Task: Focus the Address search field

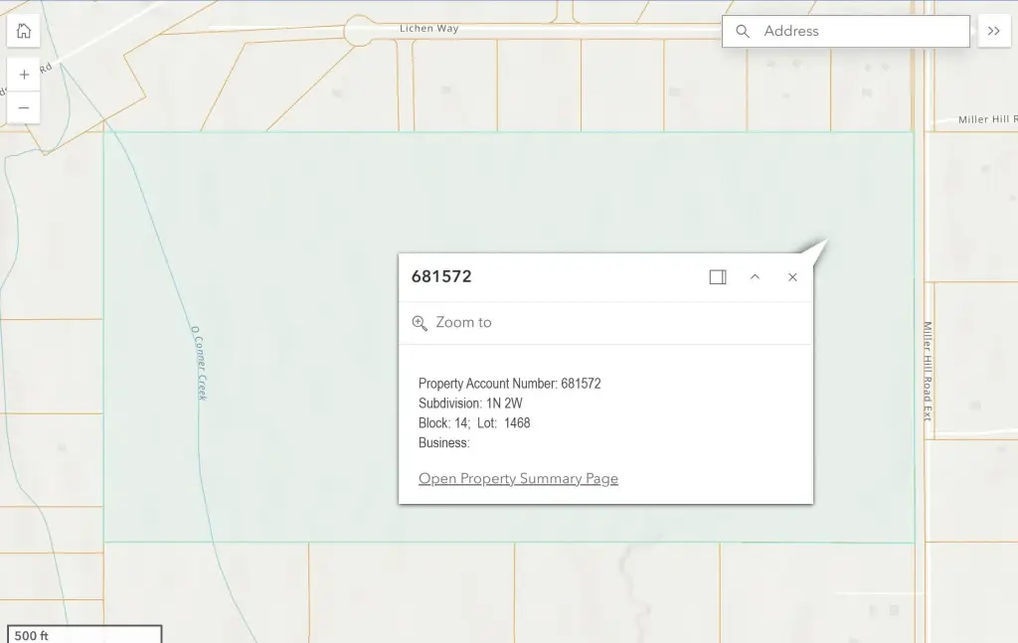Action: (846, 31)
